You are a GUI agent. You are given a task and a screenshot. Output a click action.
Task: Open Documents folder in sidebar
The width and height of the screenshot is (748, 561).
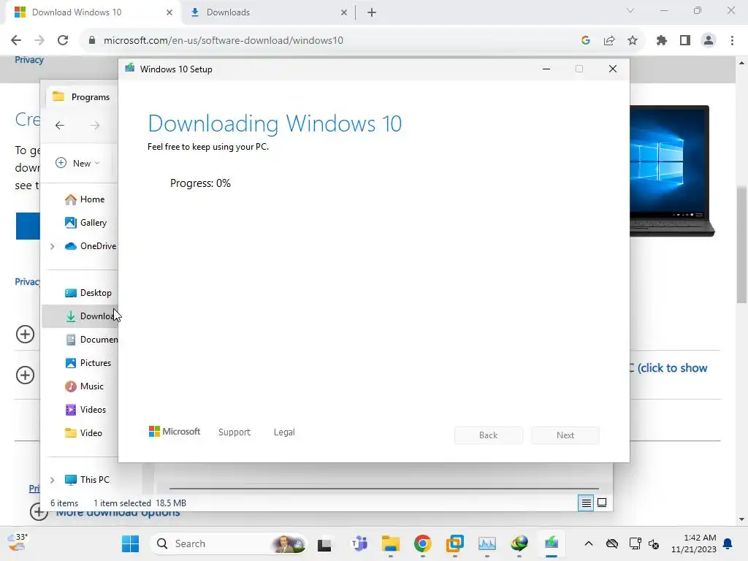[91, 340]
